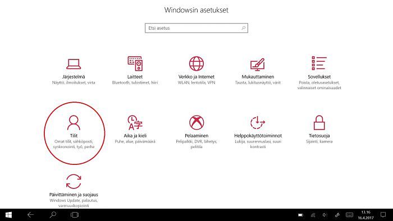The width and height of the screenshot is (393, 221).
Task: Open taskbar search magnifier
Action: click(53, 215)
